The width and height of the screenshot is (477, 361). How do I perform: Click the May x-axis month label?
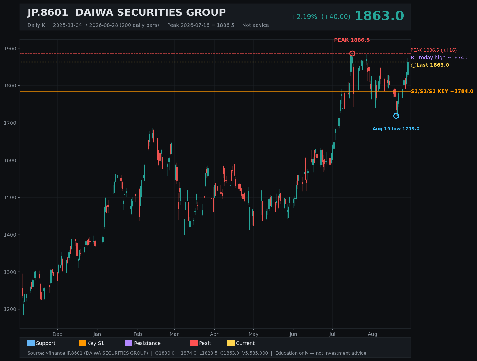[253, 334]
